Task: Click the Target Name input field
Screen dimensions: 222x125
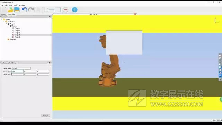Action: 21,68
